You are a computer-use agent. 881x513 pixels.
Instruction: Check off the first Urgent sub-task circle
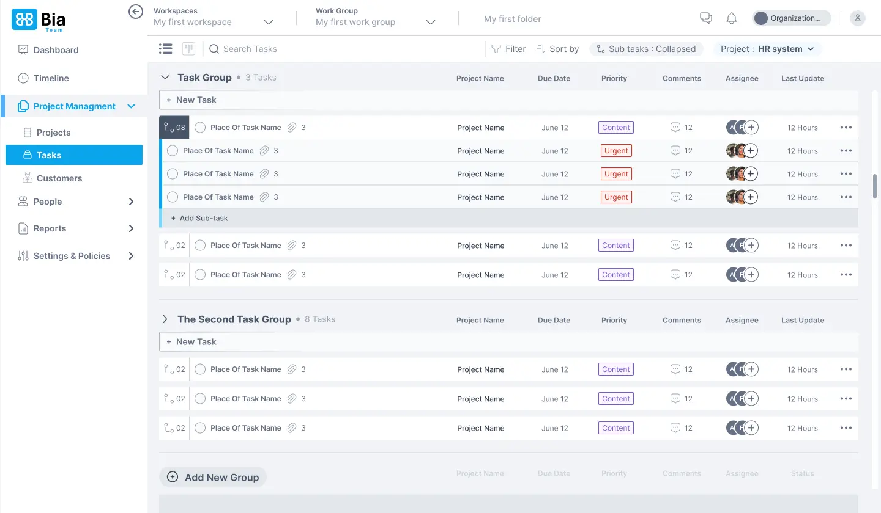(x=173, y=151)
